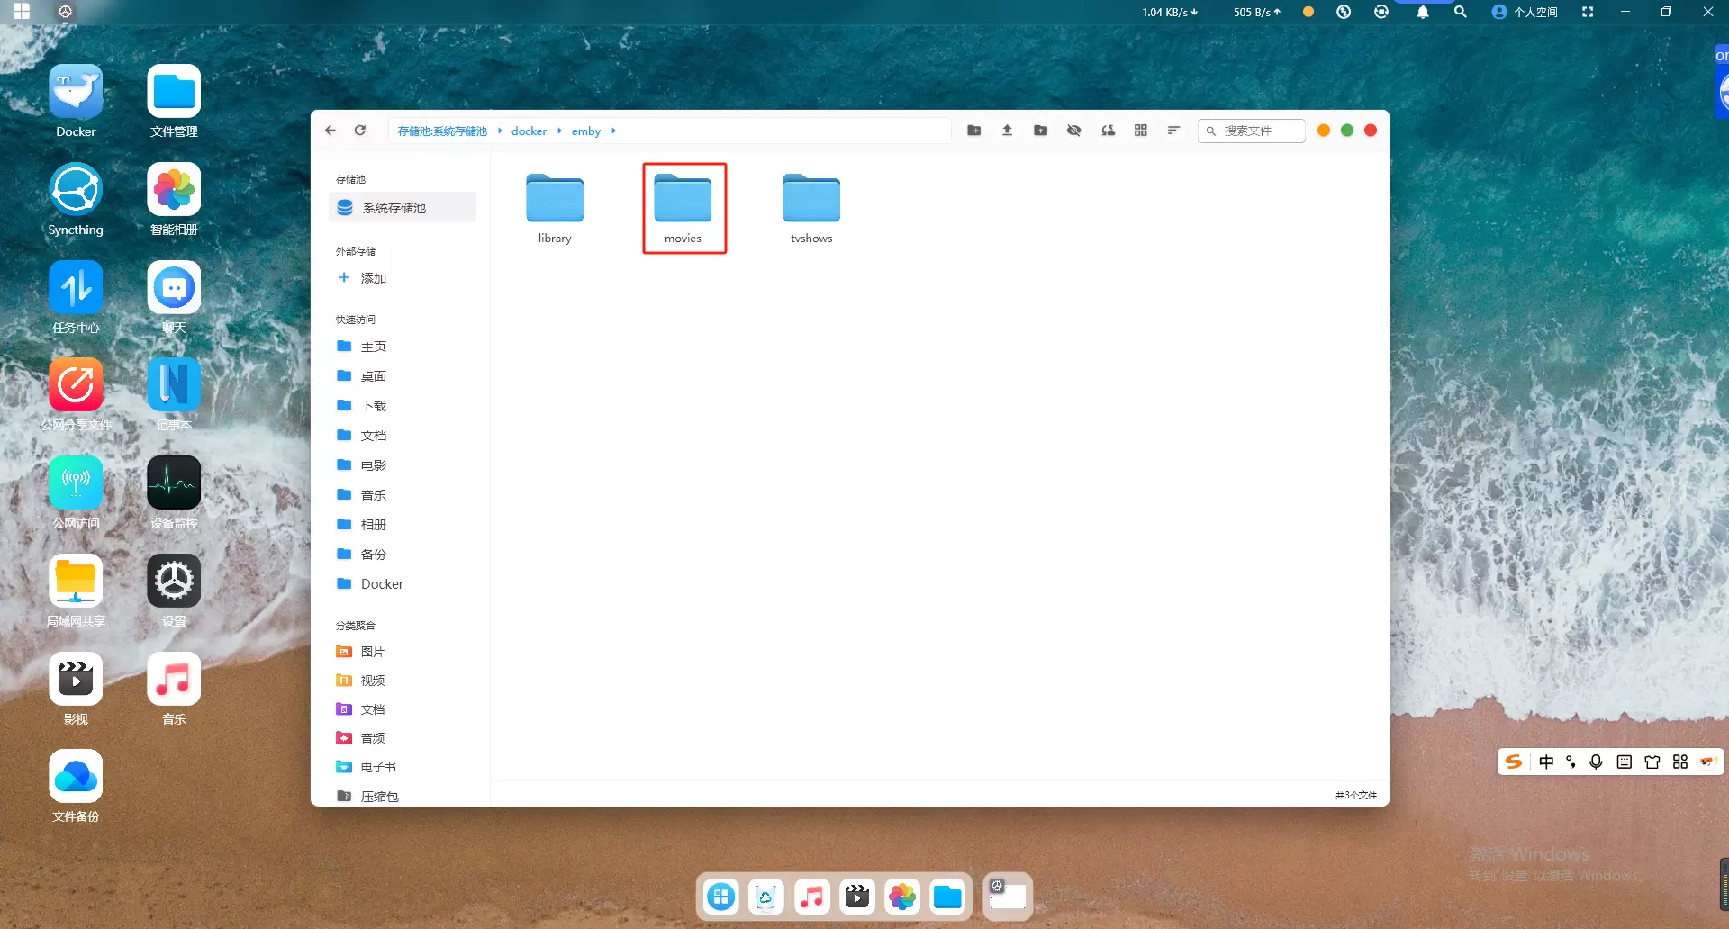Refresh the current folder listing
This screenshot has height=929, width=1729.
[x=360, y=131]
